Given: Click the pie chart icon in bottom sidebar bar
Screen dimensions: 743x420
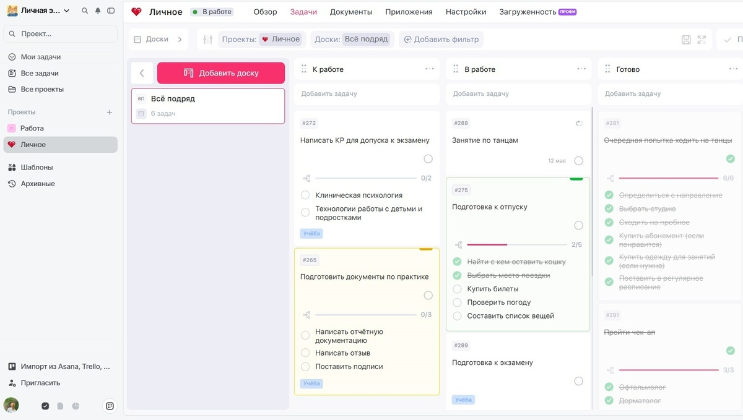Looking at the screenshot, I should [76, 406].
